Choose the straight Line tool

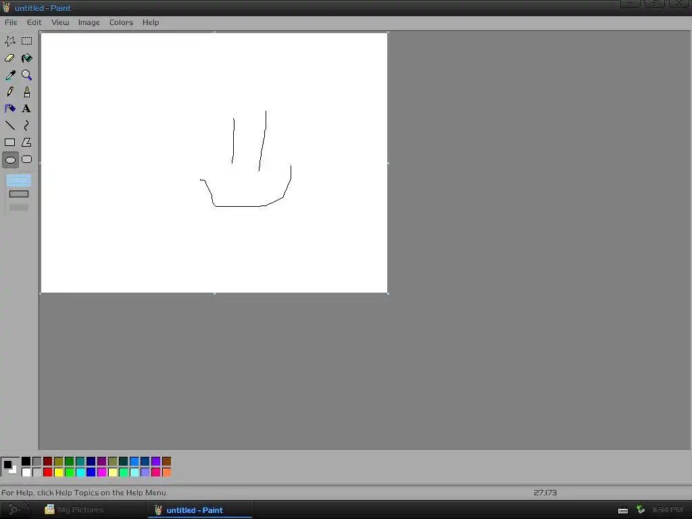click(x=9, y=125)
